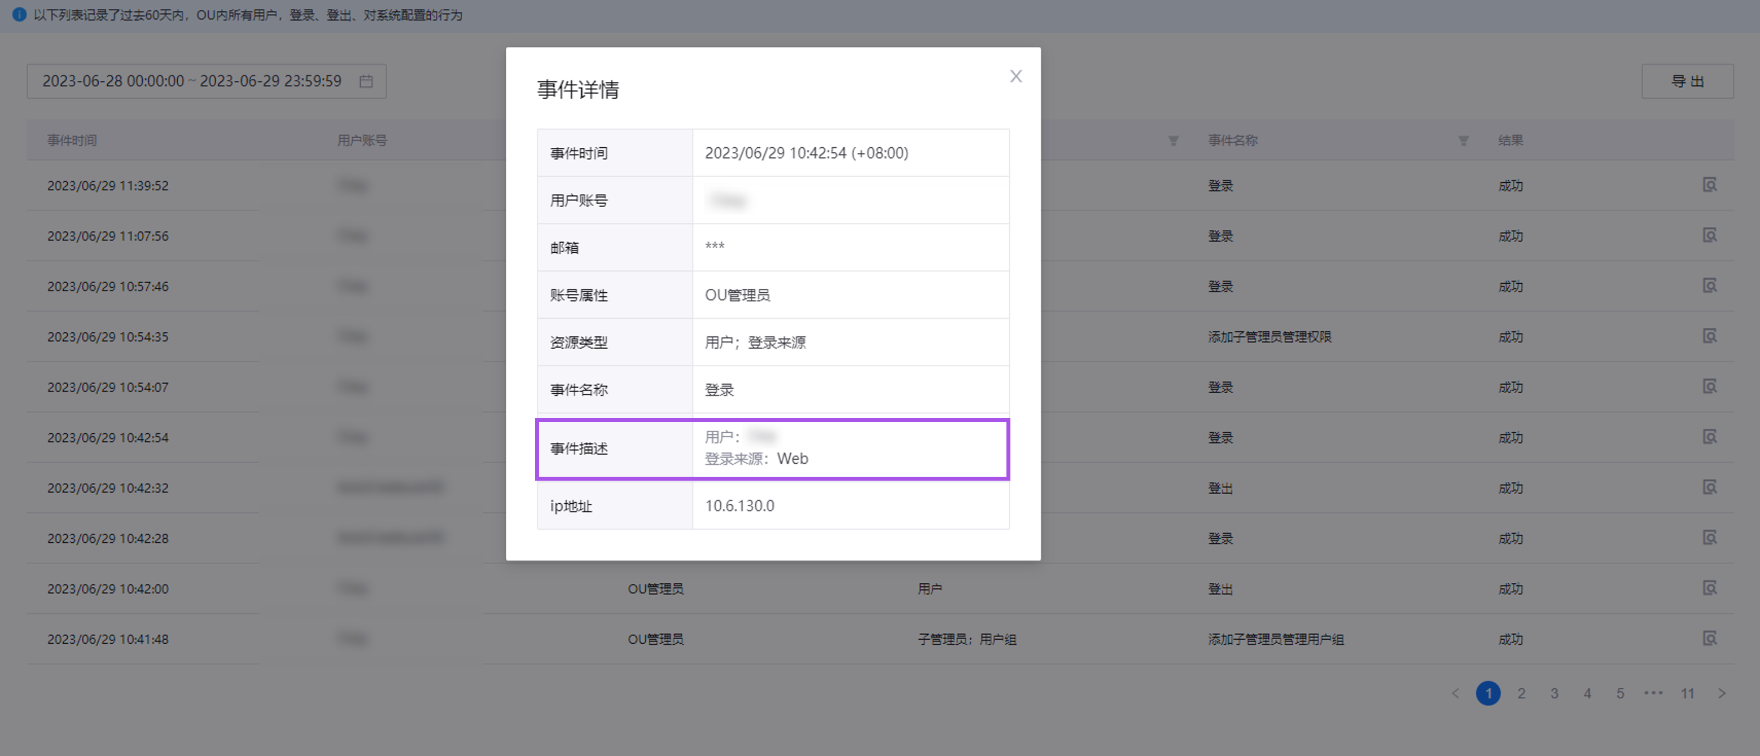Open detail icon for 10:54:07 event
This screenshot has width=1760, height=756.
1709,386
